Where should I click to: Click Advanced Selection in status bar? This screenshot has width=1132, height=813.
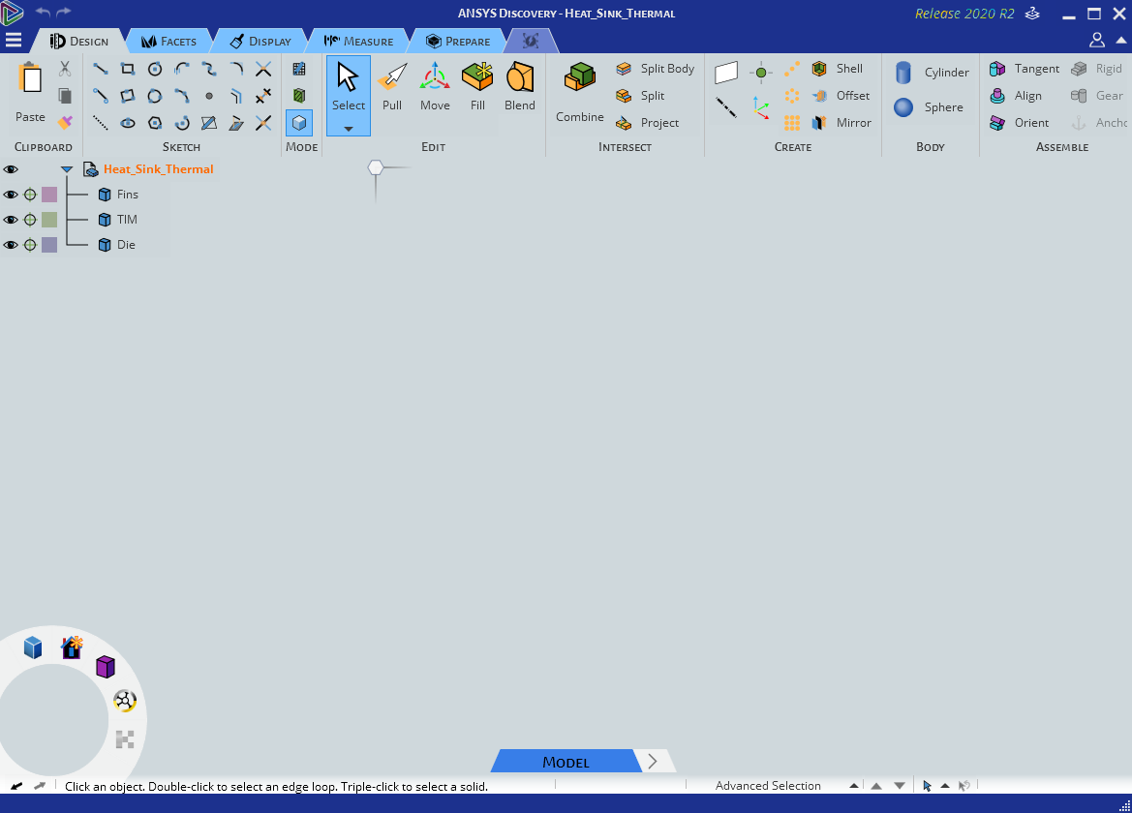[768, 786]
